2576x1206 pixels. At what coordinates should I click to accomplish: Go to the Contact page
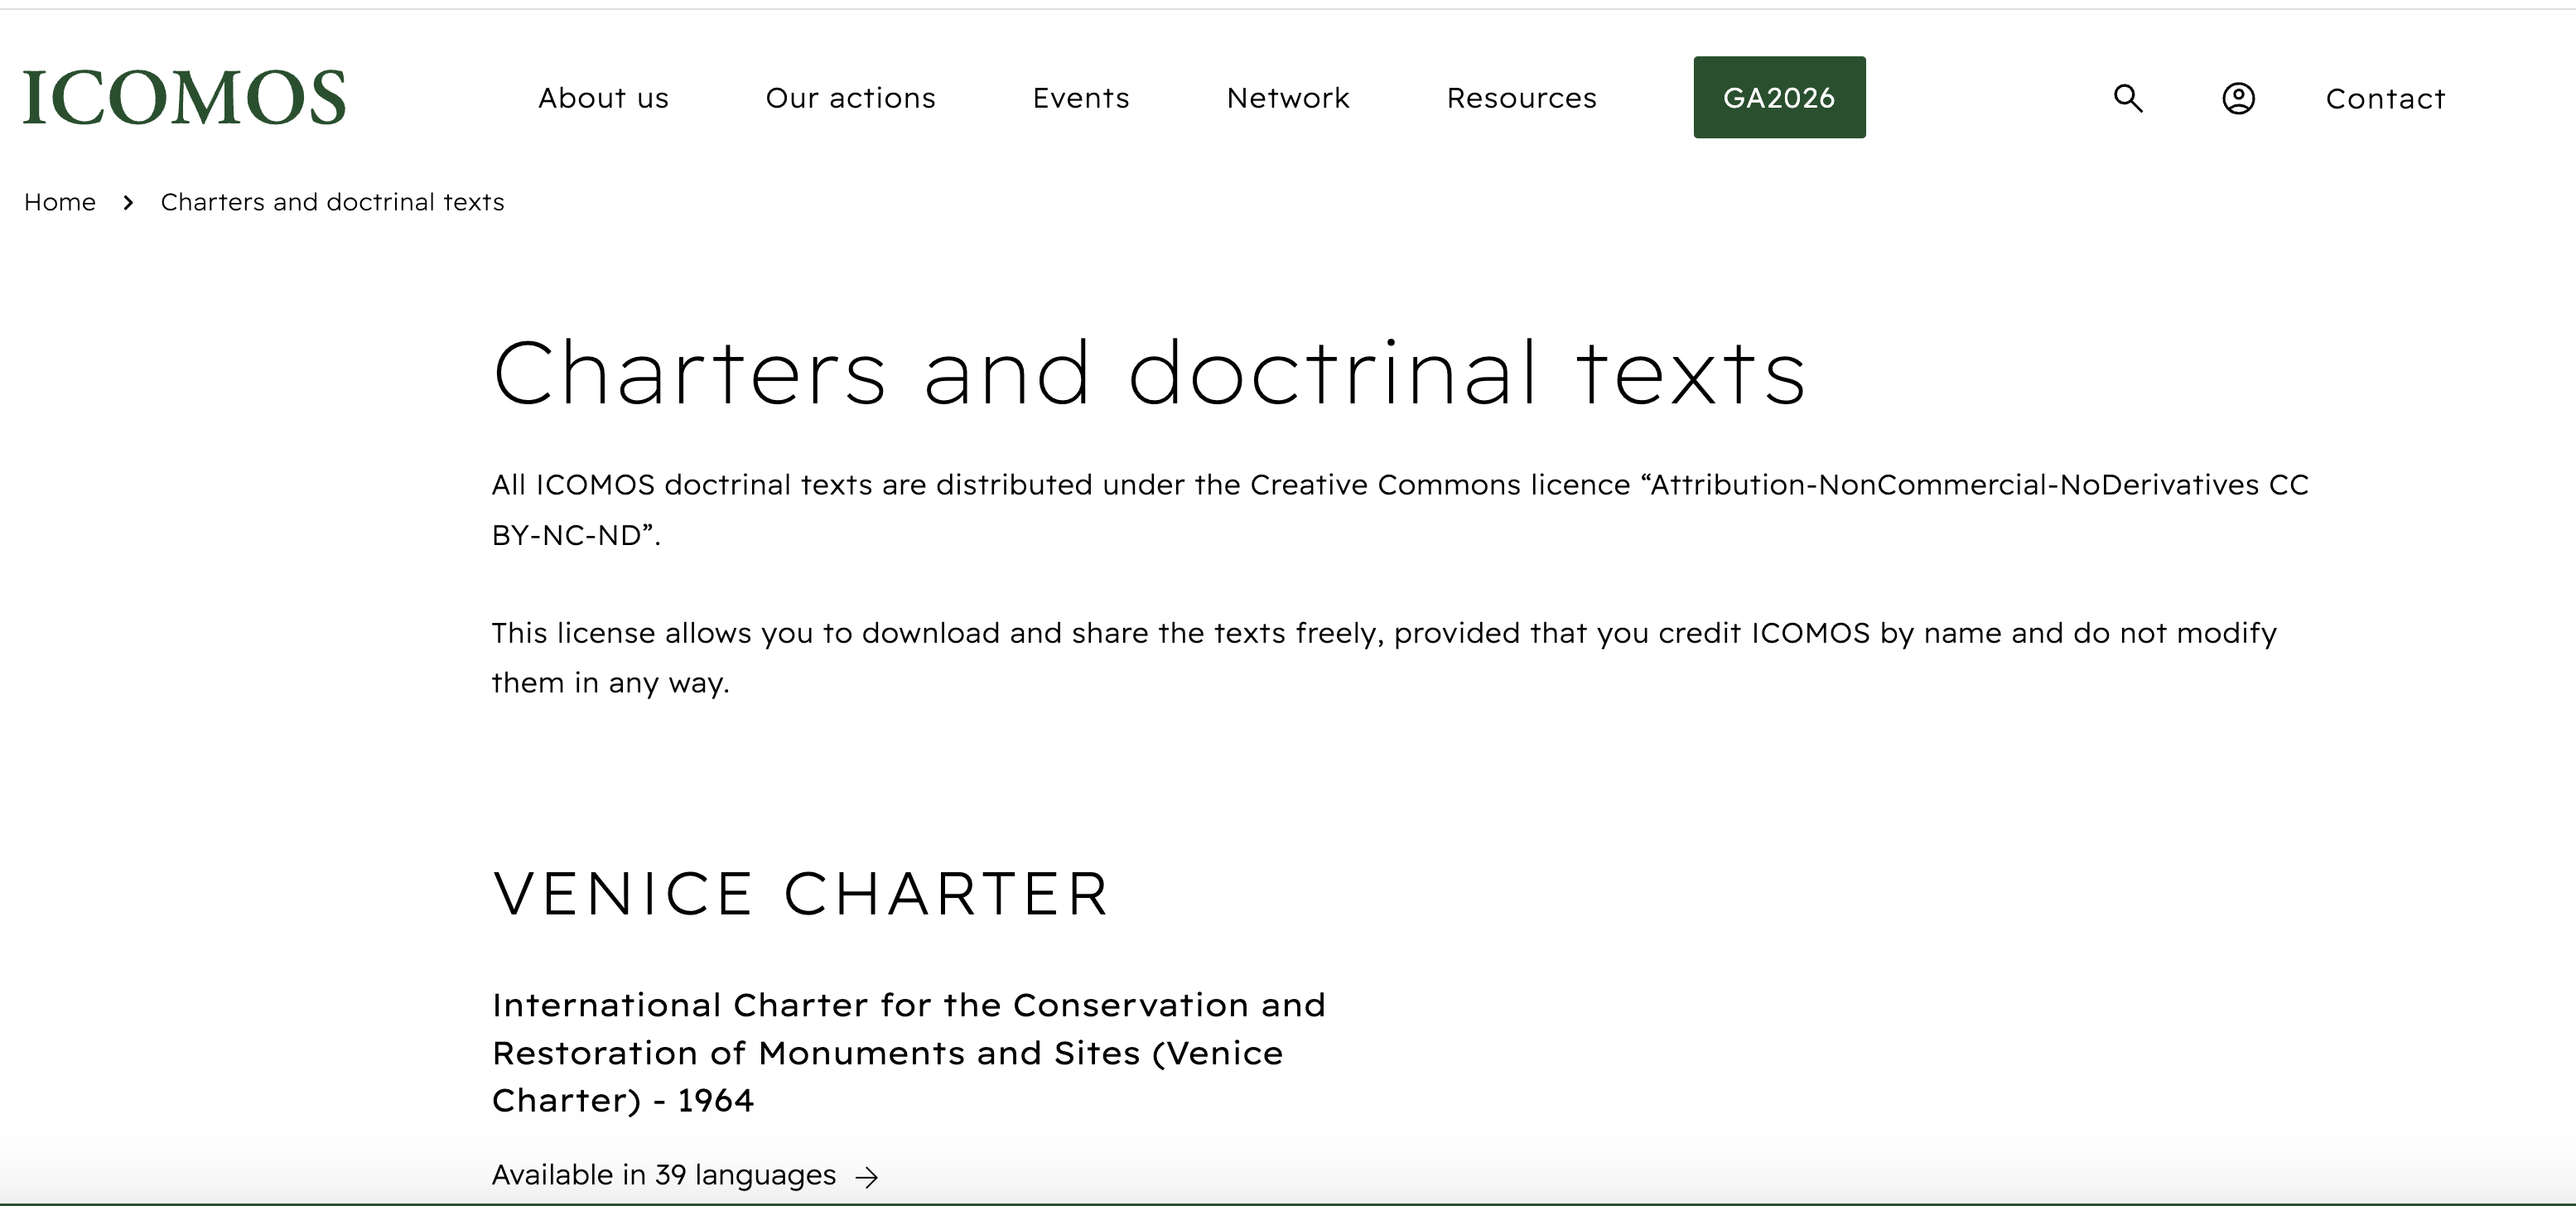tap(2385, 98)
